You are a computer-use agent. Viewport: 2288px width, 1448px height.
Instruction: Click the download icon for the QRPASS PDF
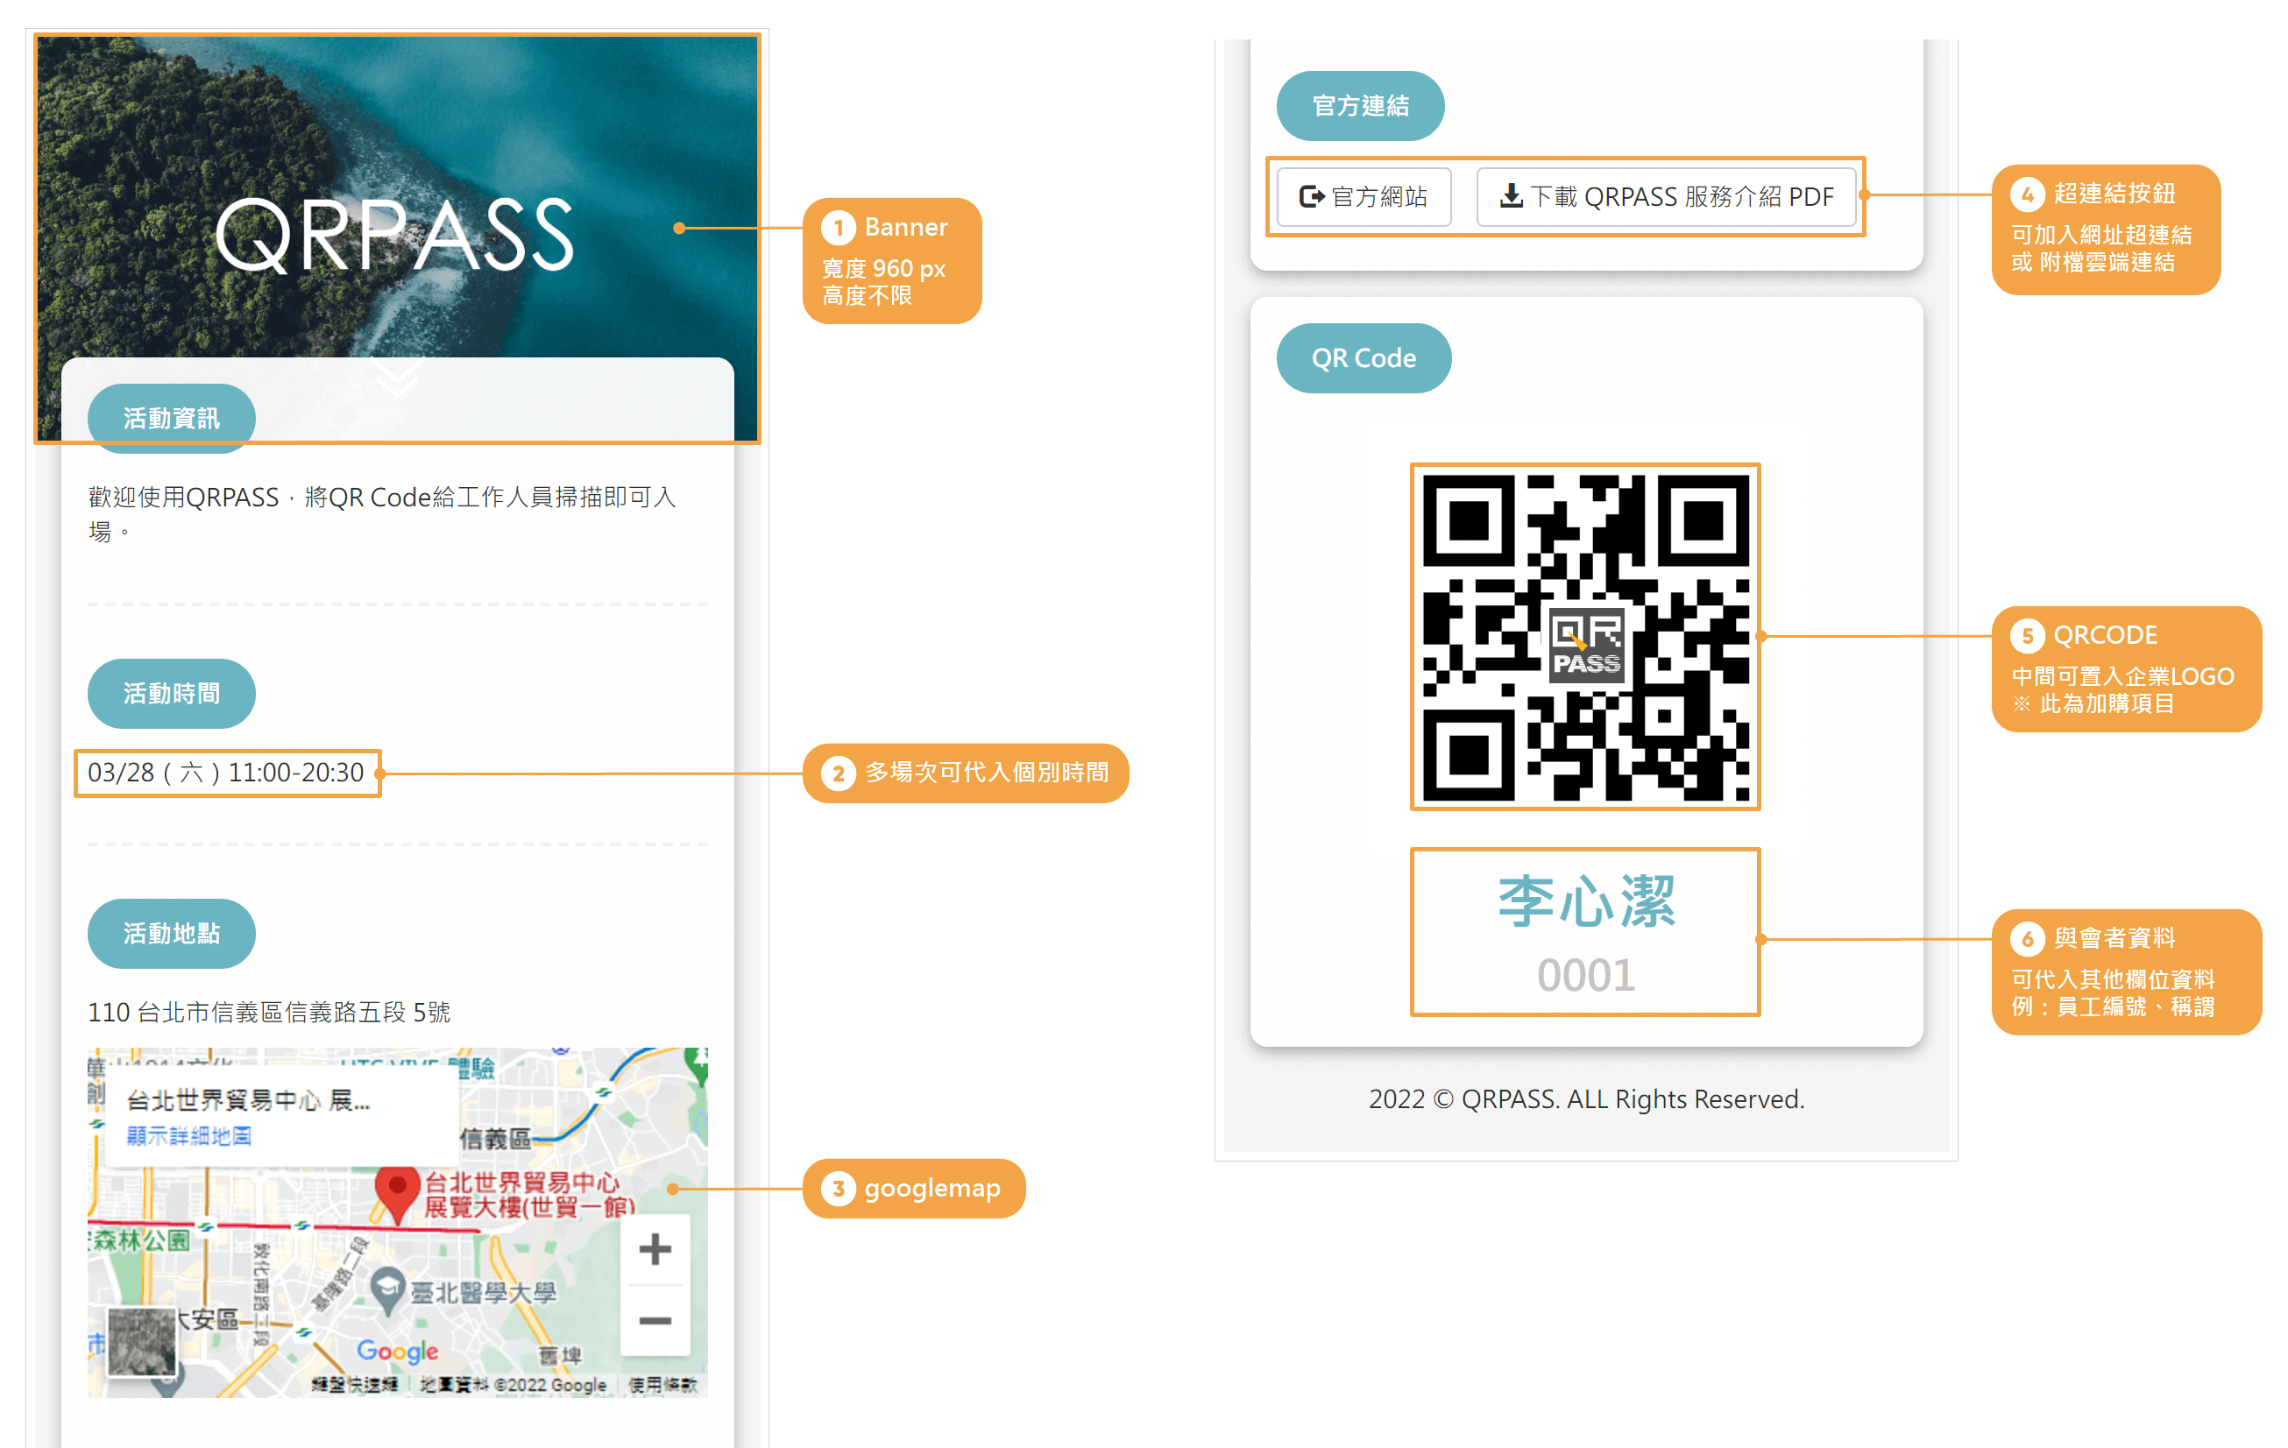(1511, 197)
